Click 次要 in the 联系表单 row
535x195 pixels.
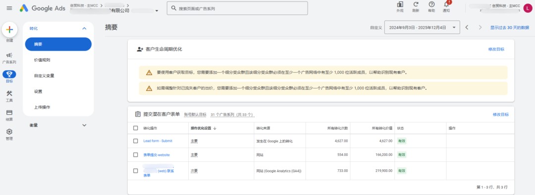pos(194,171)
